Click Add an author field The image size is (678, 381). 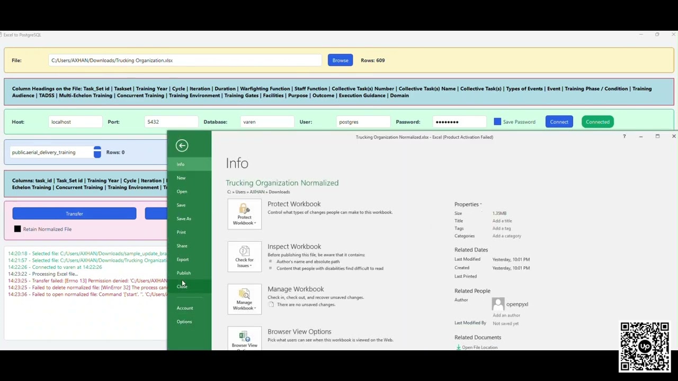pyautogui.click(x=506, y=315)
